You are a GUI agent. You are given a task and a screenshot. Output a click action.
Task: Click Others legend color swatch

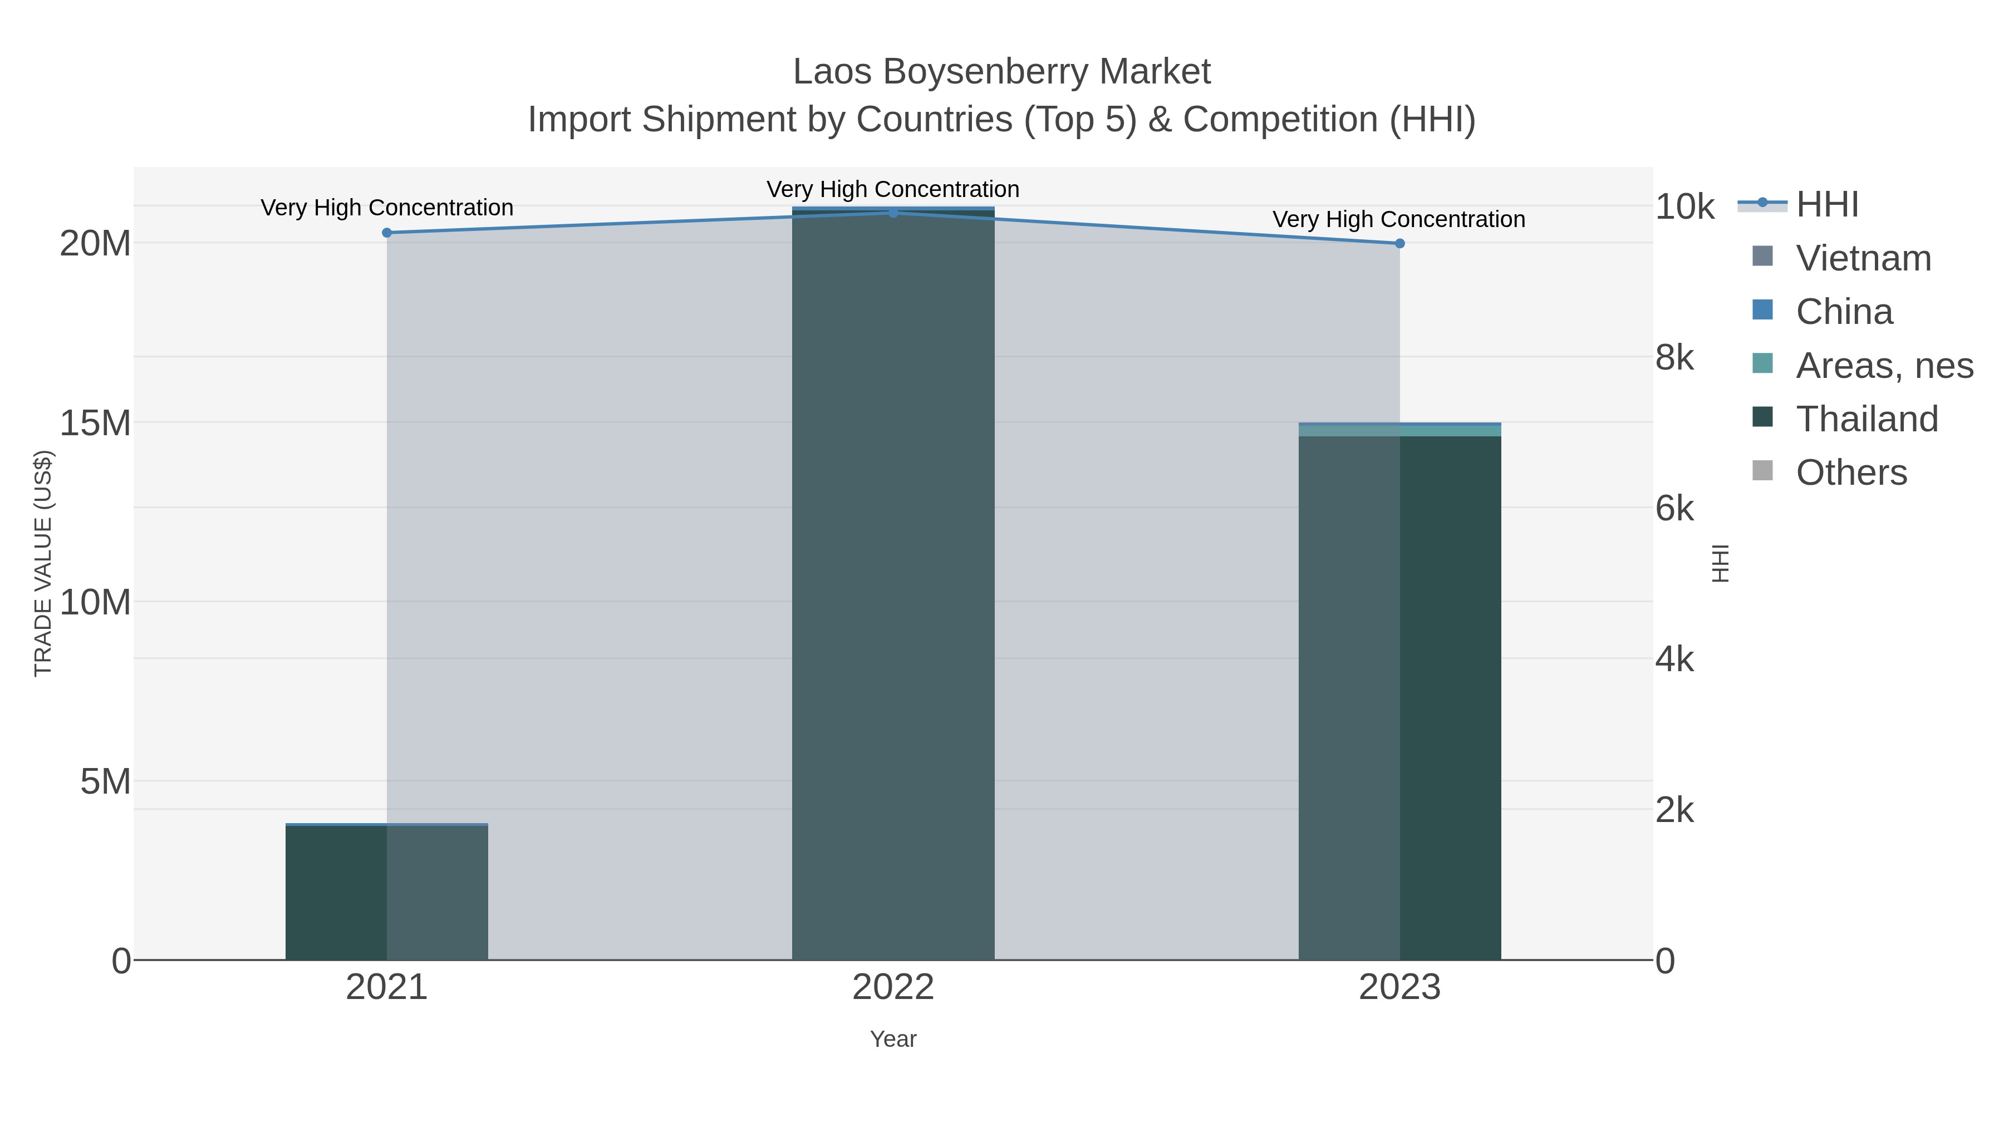1762,470
